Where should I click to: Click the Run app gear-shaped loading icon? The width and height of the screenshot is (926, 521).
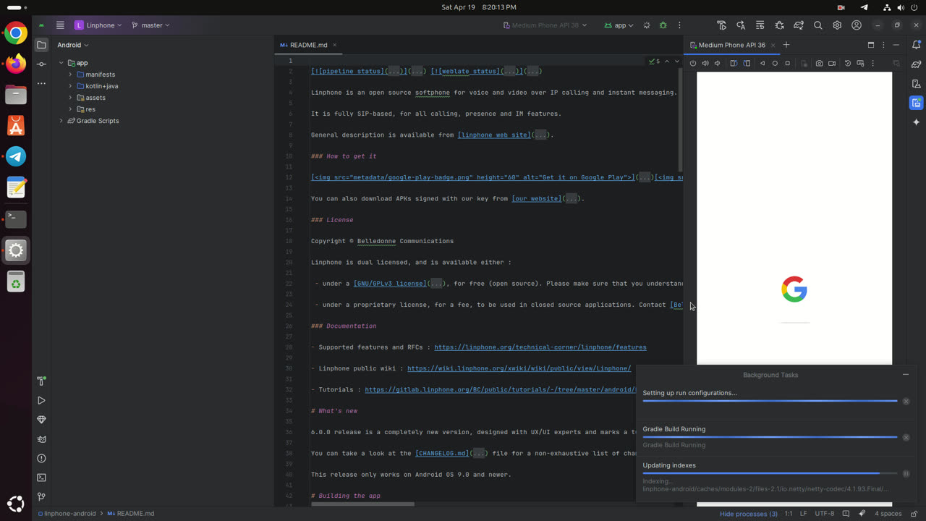[x=647, y=25]
